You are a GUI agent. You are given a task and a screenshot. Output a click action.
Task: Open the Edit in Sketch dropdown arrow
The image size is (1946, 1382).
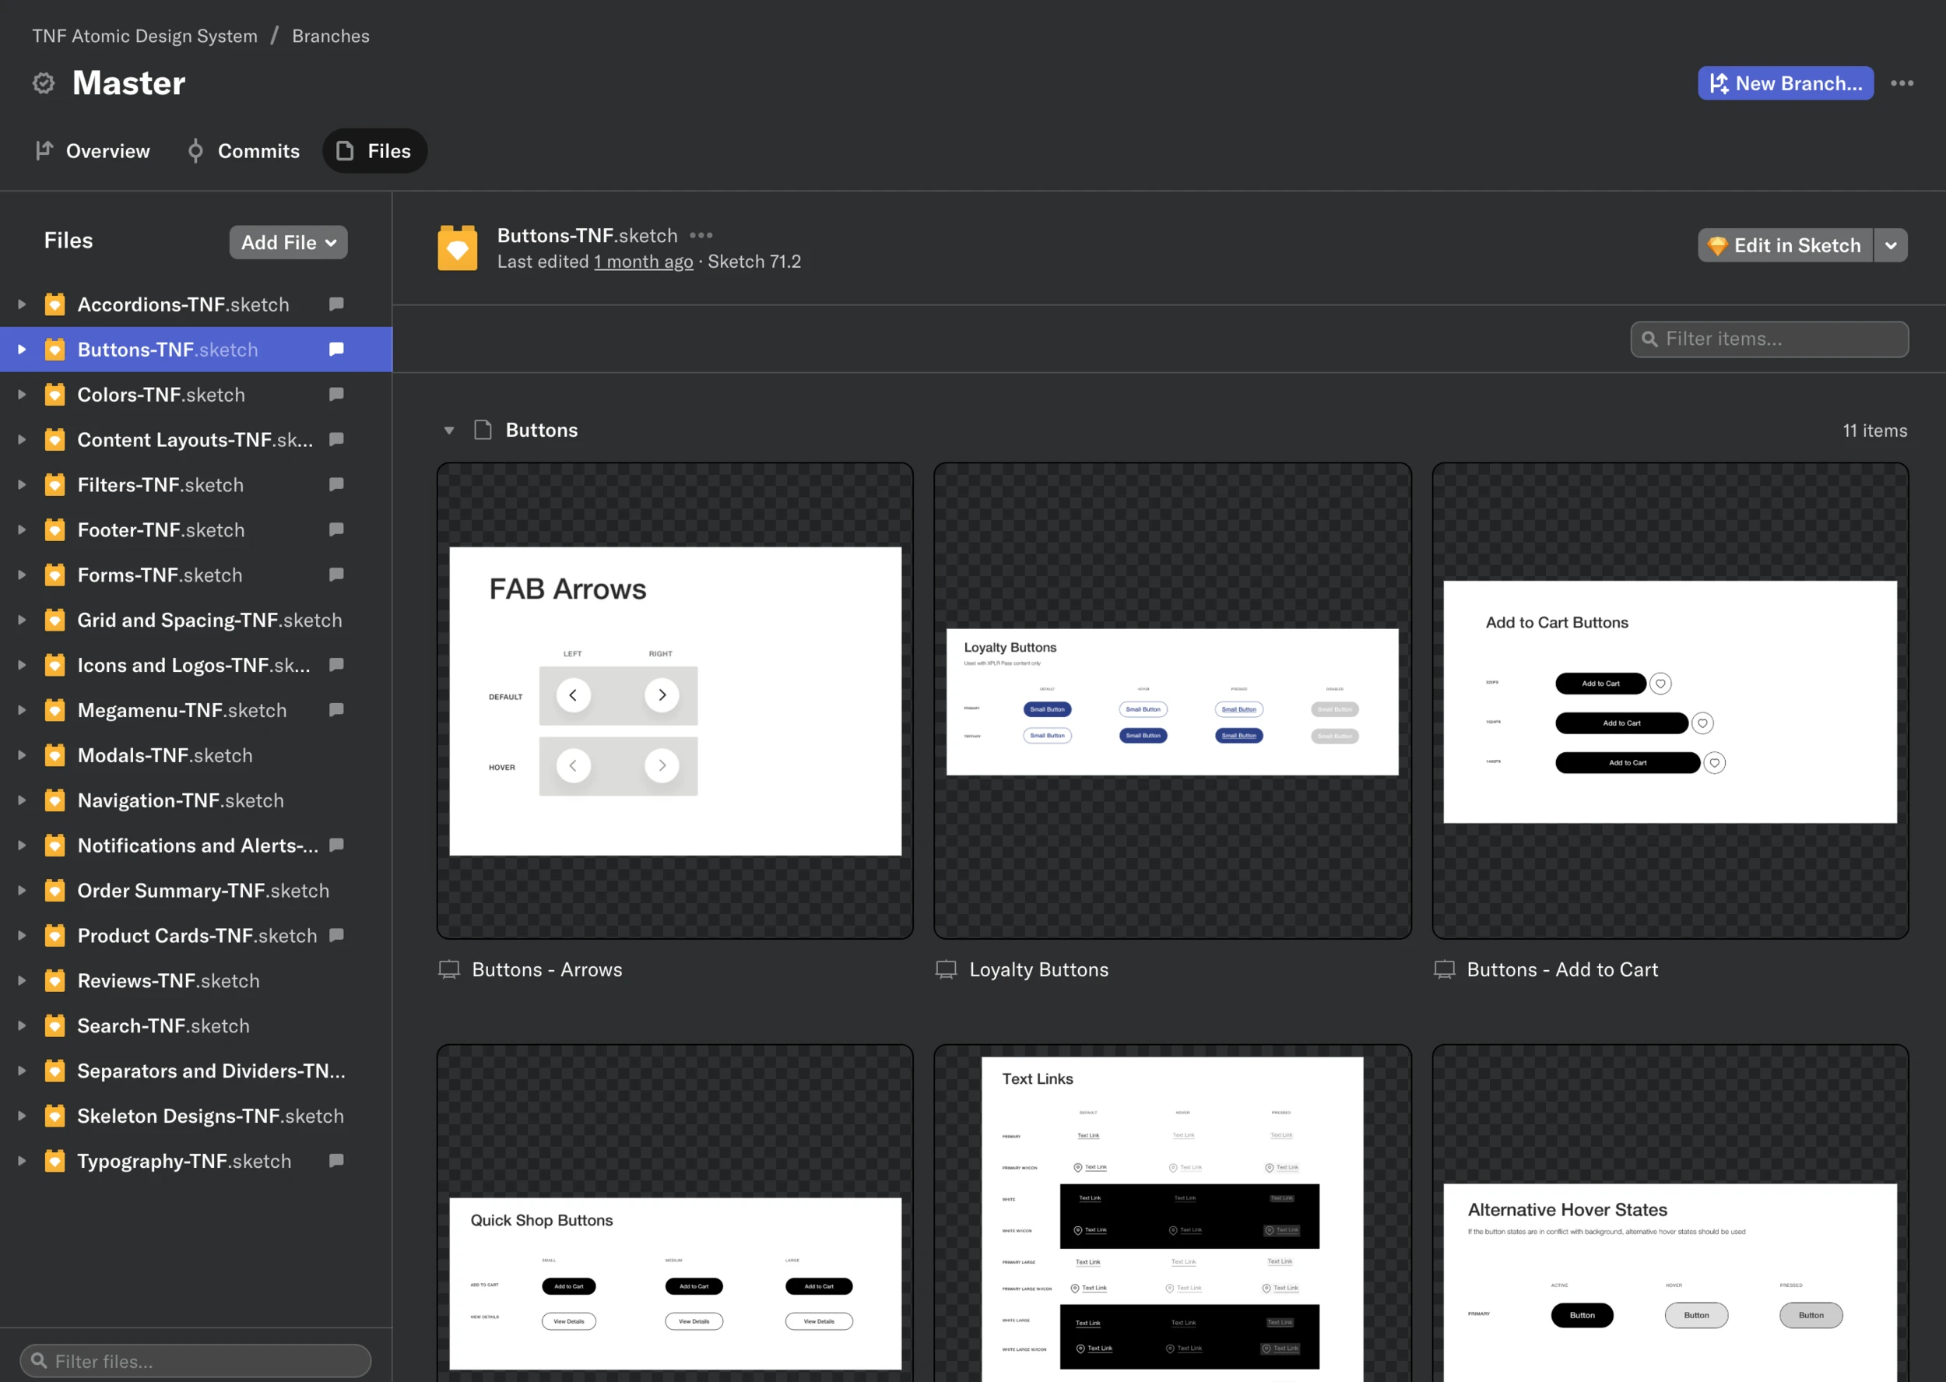pyautogui.click(x=1890, y=245)
